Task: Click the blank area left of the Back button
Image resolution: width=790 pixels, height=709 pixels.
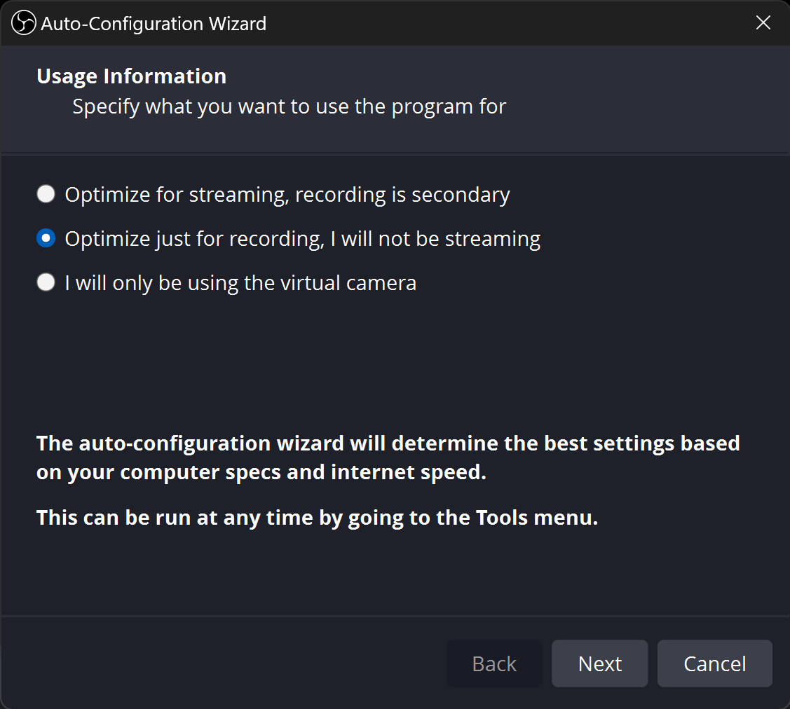Action: pyautogui.click(x=224, y=663)
